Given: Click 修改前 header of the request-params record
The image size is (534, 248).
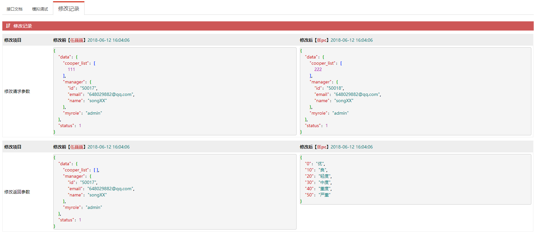Looking at the screenshot, I should [91, 40].
